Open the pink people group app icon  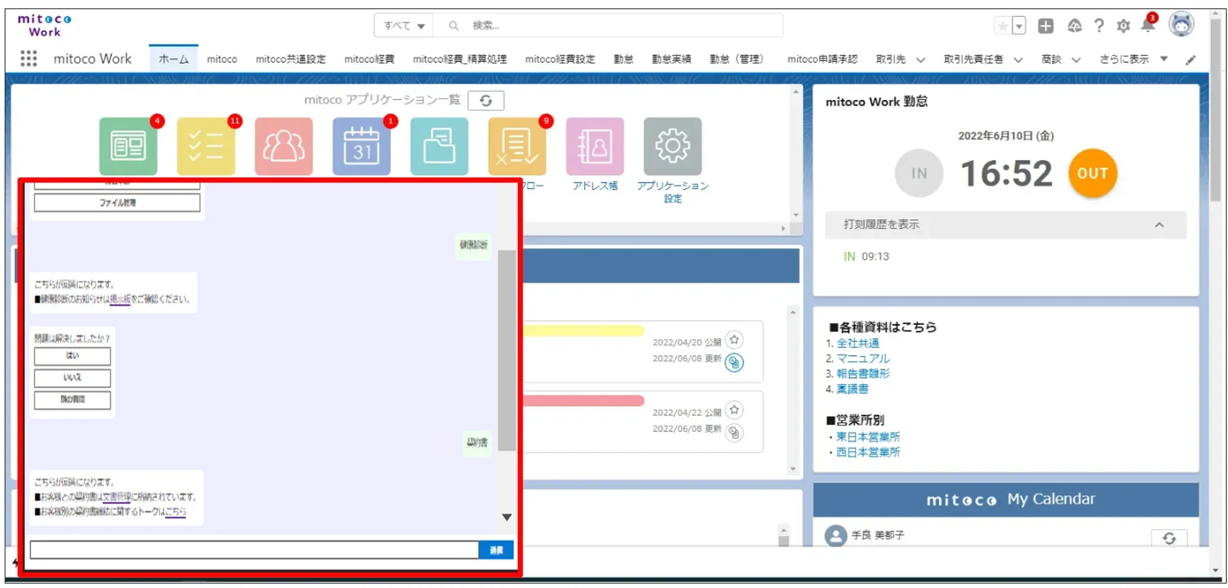click(284, 146)
